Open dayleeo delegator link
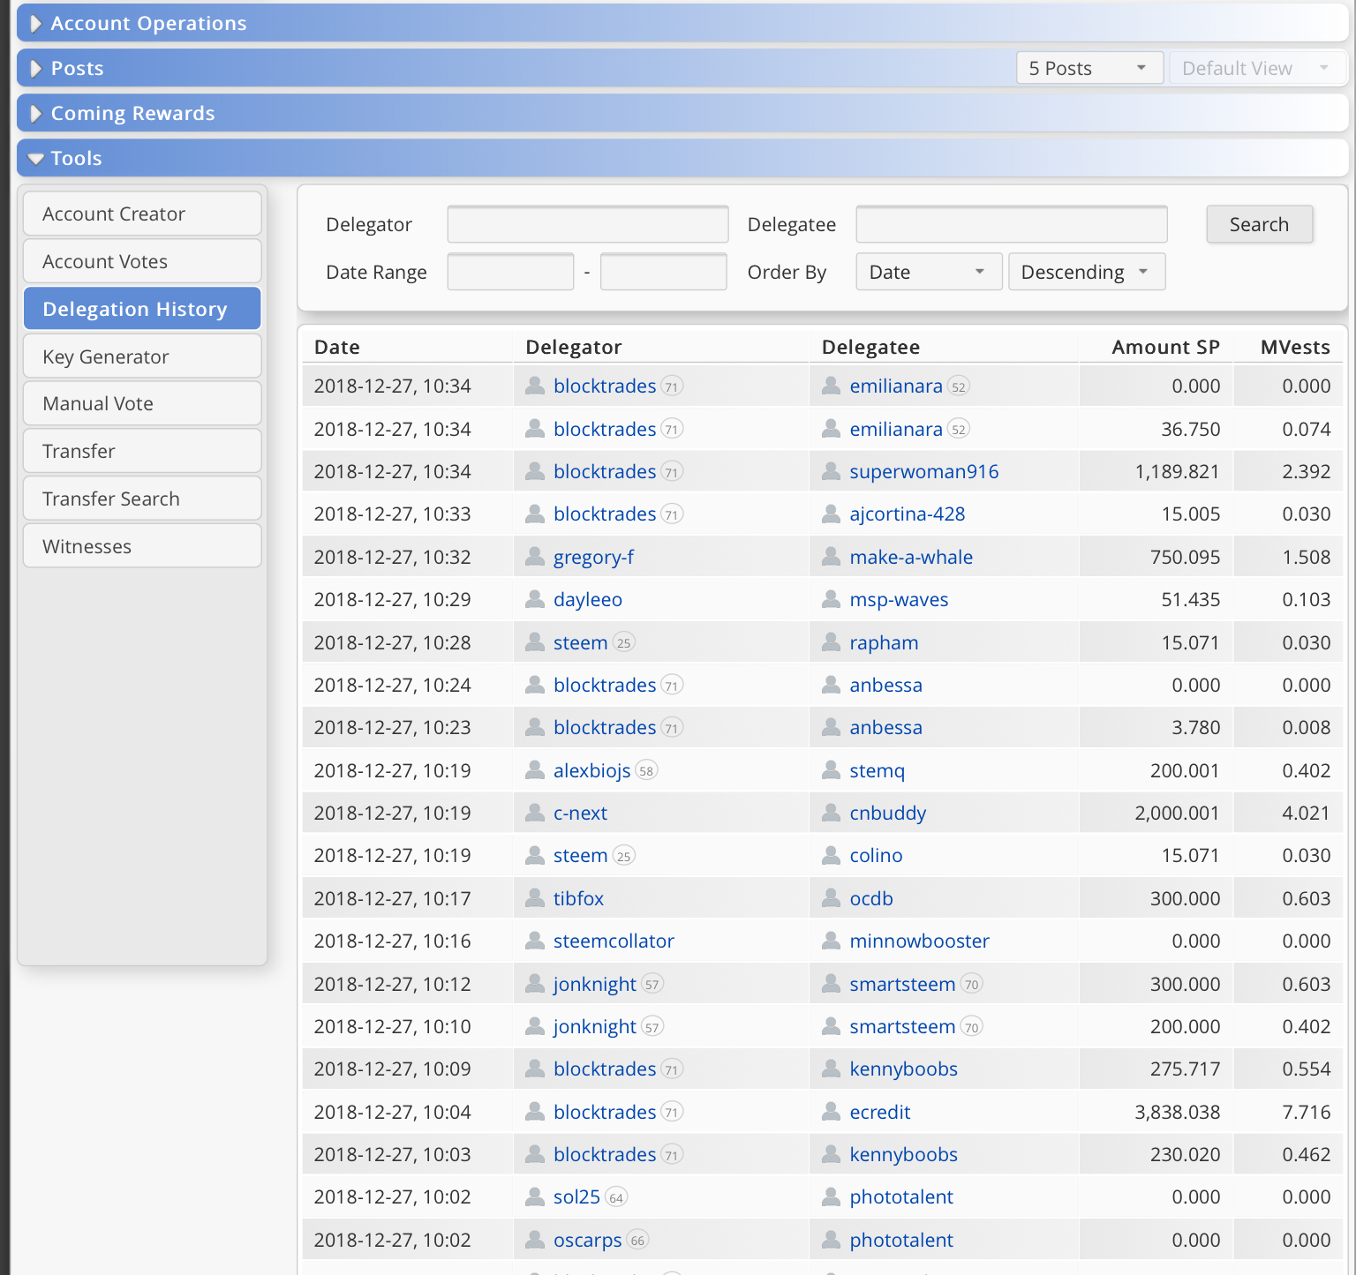Viewport: 1356px width, 1275px height. (x=588, y=599)
